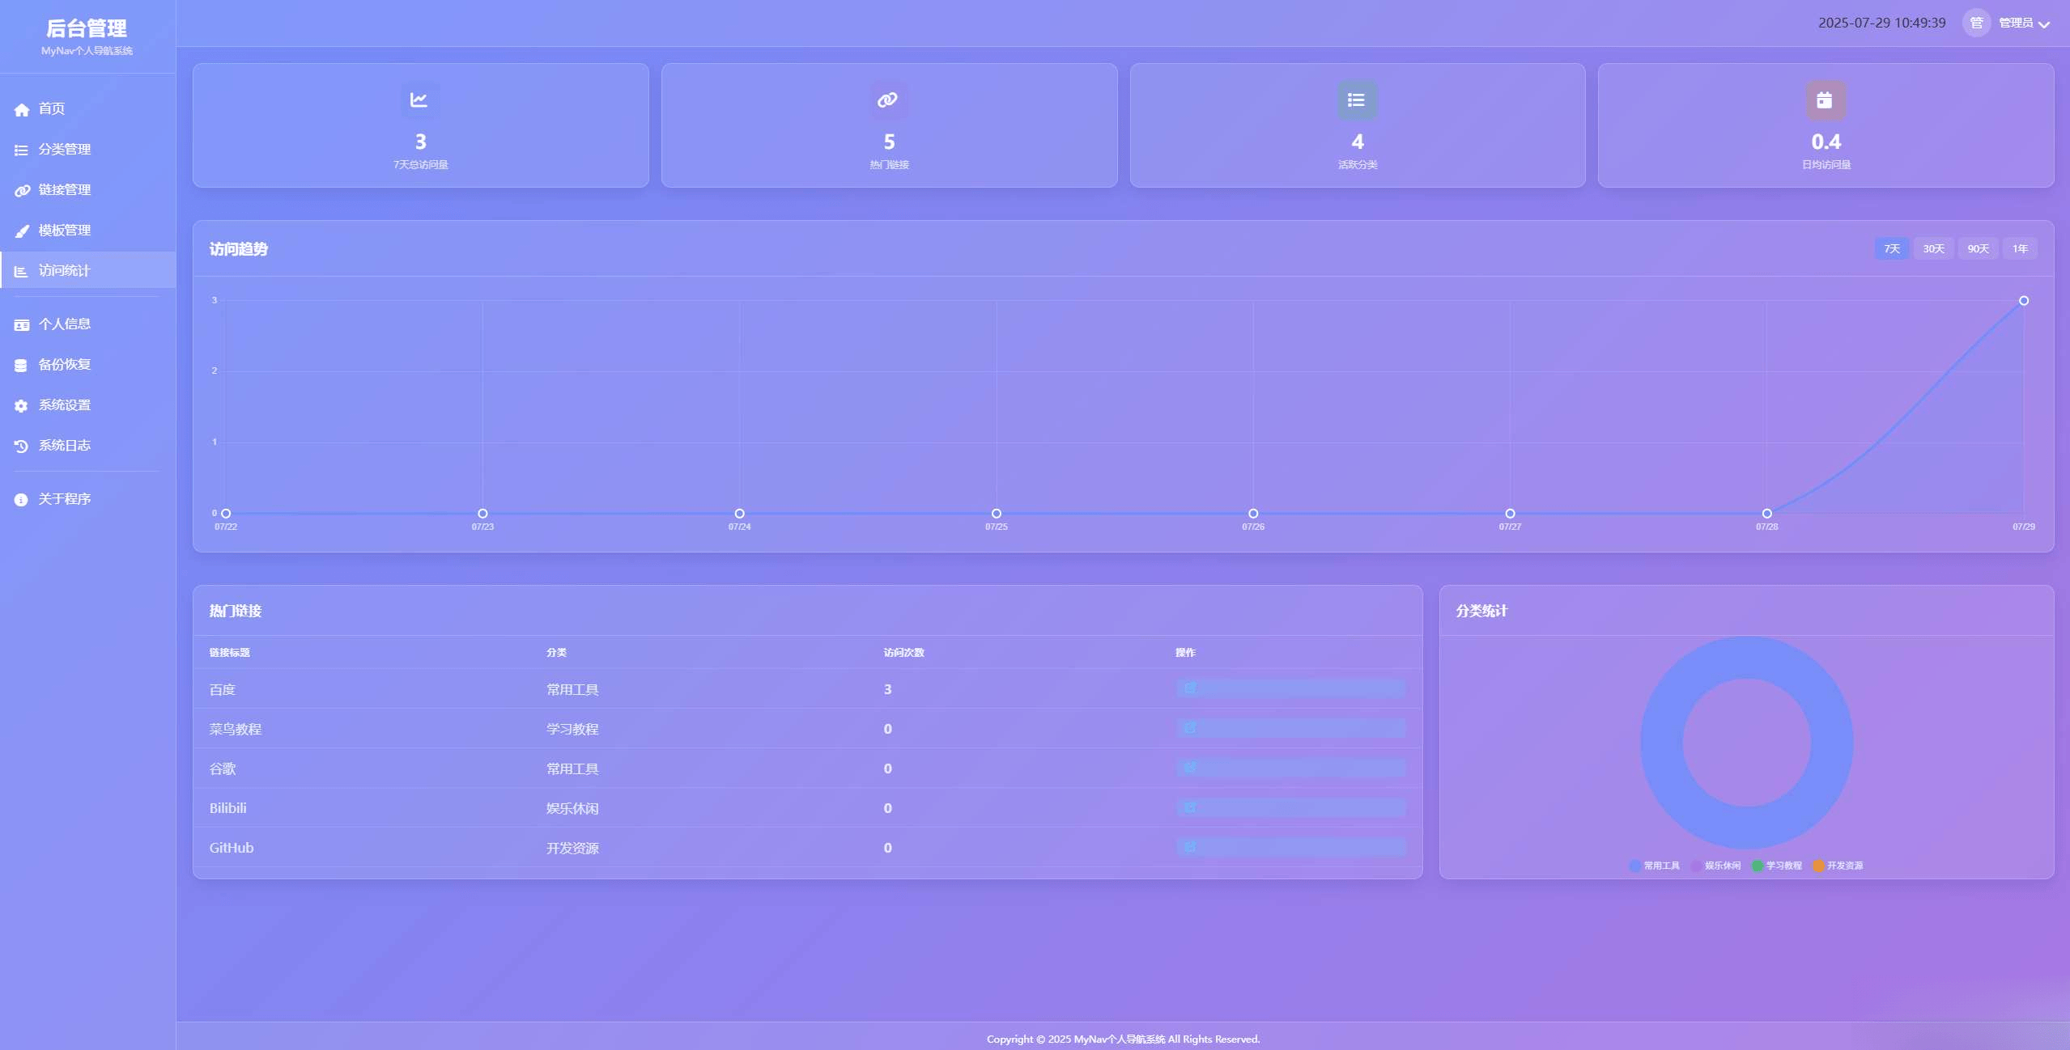Open the external link icon in GitHub row
The height and width of the screenshot is (1050, 2070).
pyautogui.click(x=1190, y=847)
